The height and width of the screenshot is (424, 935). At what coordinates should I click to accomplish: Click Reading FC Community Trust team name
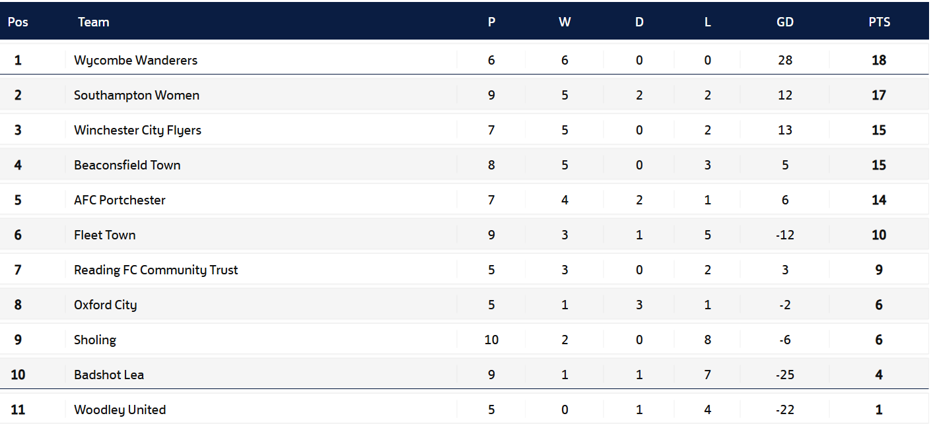click(156, 270)
